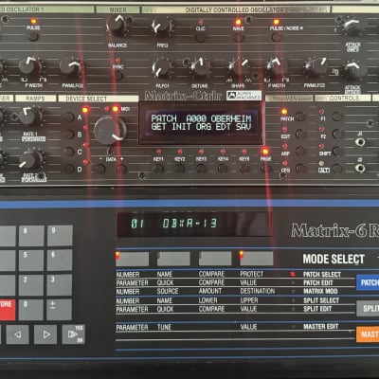Tap keypad digit 8 on Matrix-6R
The height and width of the screenshot is (379, 379).
pyautogui.click(x=31, y=236)
